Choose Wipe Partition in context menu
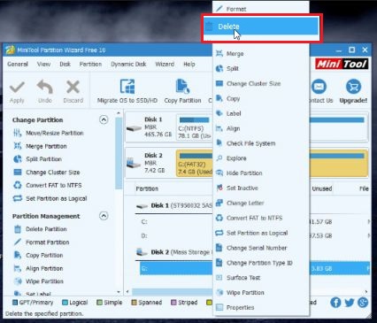 click(261, 293)
